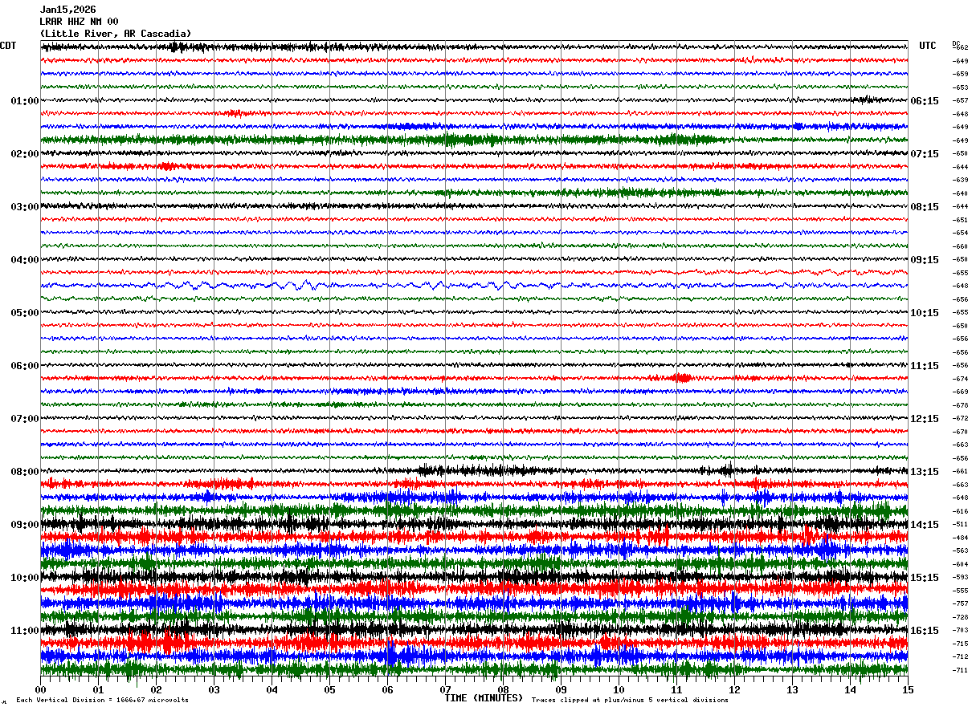
Task: Click the DC offset value -728
Action: [x=960, y=617]
